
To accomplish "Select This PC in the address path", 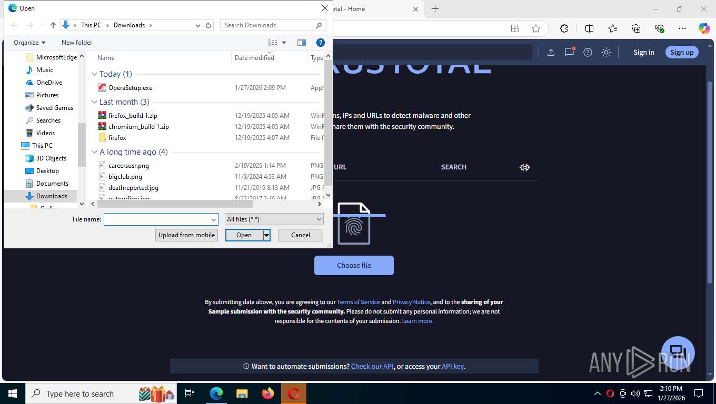I will pyautogui.click(x=91, y=25).
